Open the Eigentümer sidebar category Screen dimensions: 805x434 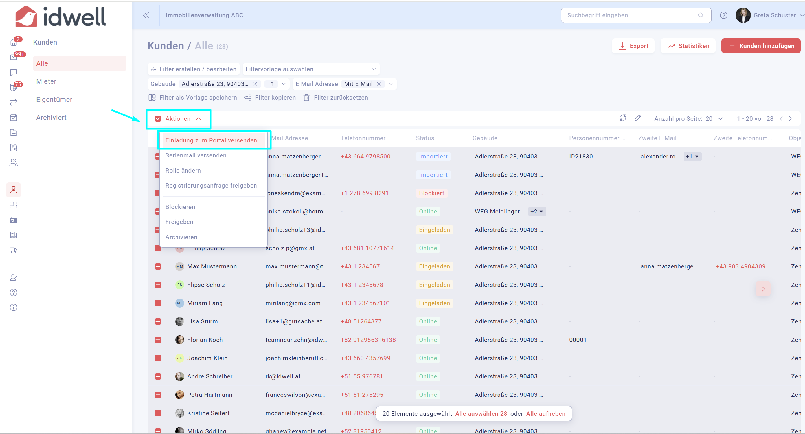click(54, 99)
